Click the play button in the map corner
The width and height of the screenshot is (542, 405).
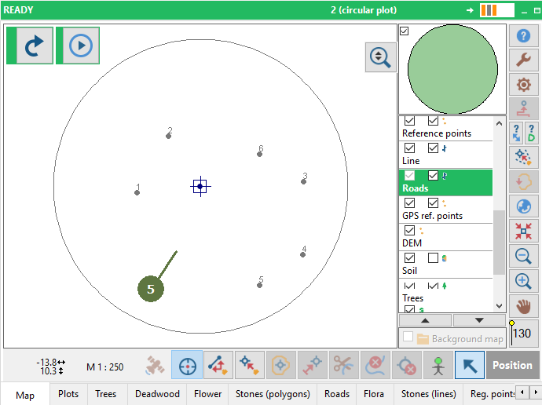(x=81, y=46)
